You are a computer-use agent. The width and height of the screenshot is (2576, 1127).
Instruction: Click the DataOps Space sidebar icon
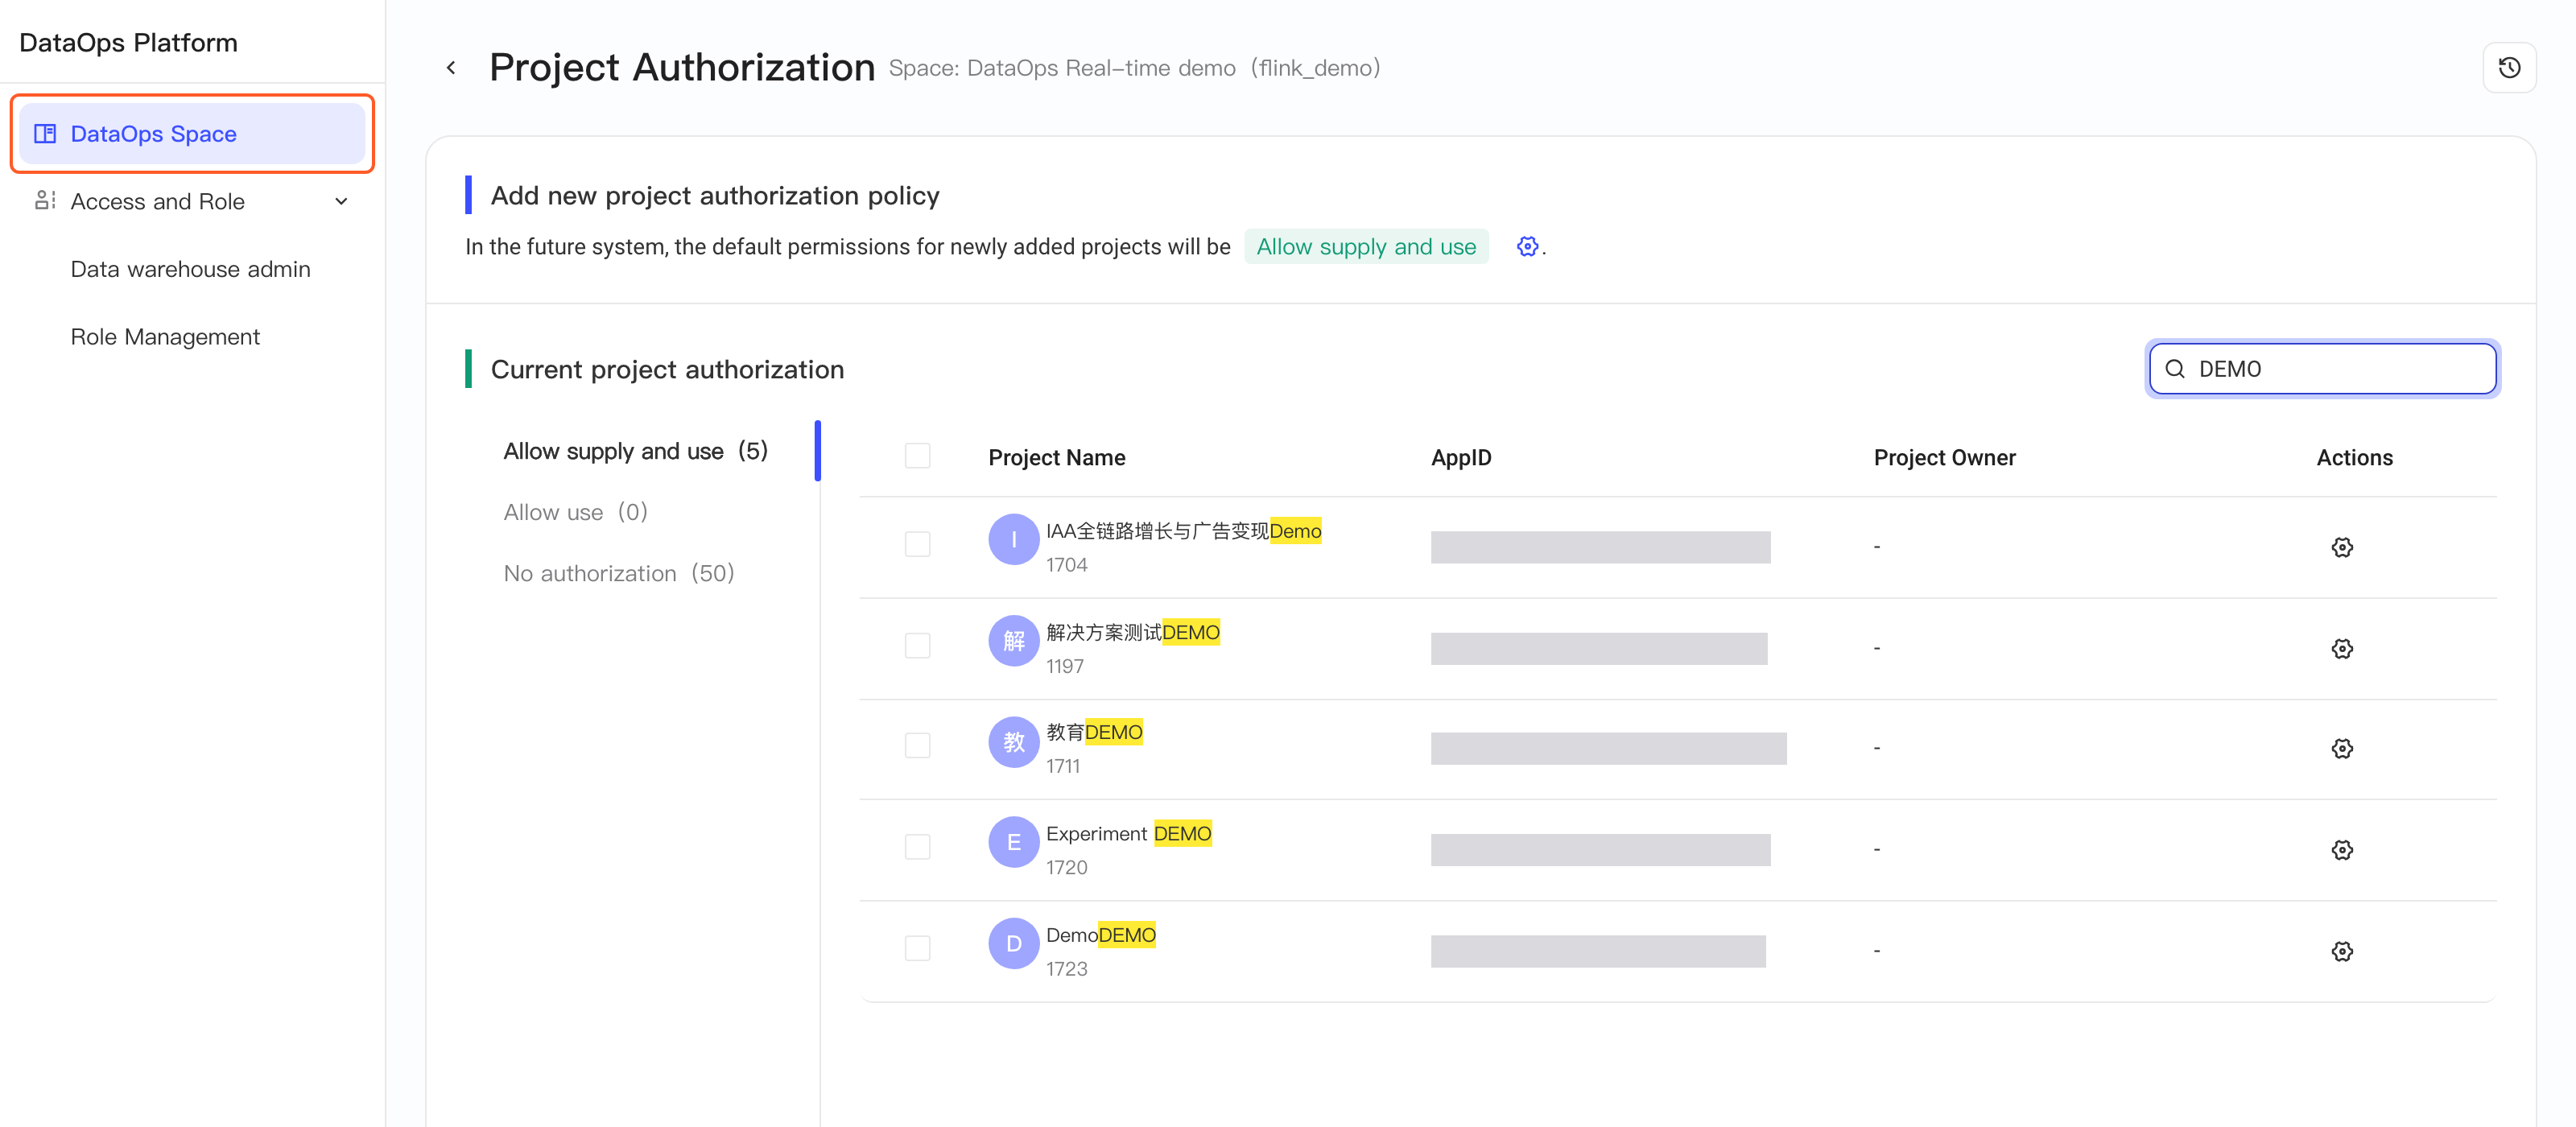(45, 134)
